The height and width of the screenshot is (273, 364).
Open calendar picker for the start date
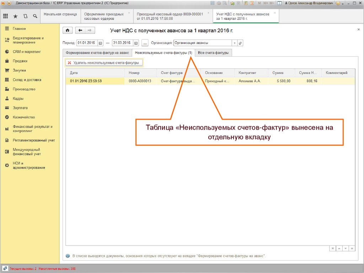tap(100, 43)
